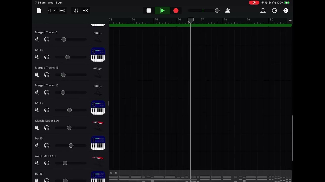Viewport: 325px width, 182px height.
Task: Solo the Classic Super Saw track
Action: pos(47,128)
